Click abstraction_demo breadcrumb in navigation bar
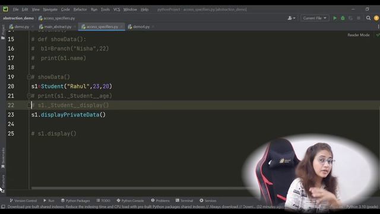The height and width of the screenshot is (214, 380). (18, 18)
